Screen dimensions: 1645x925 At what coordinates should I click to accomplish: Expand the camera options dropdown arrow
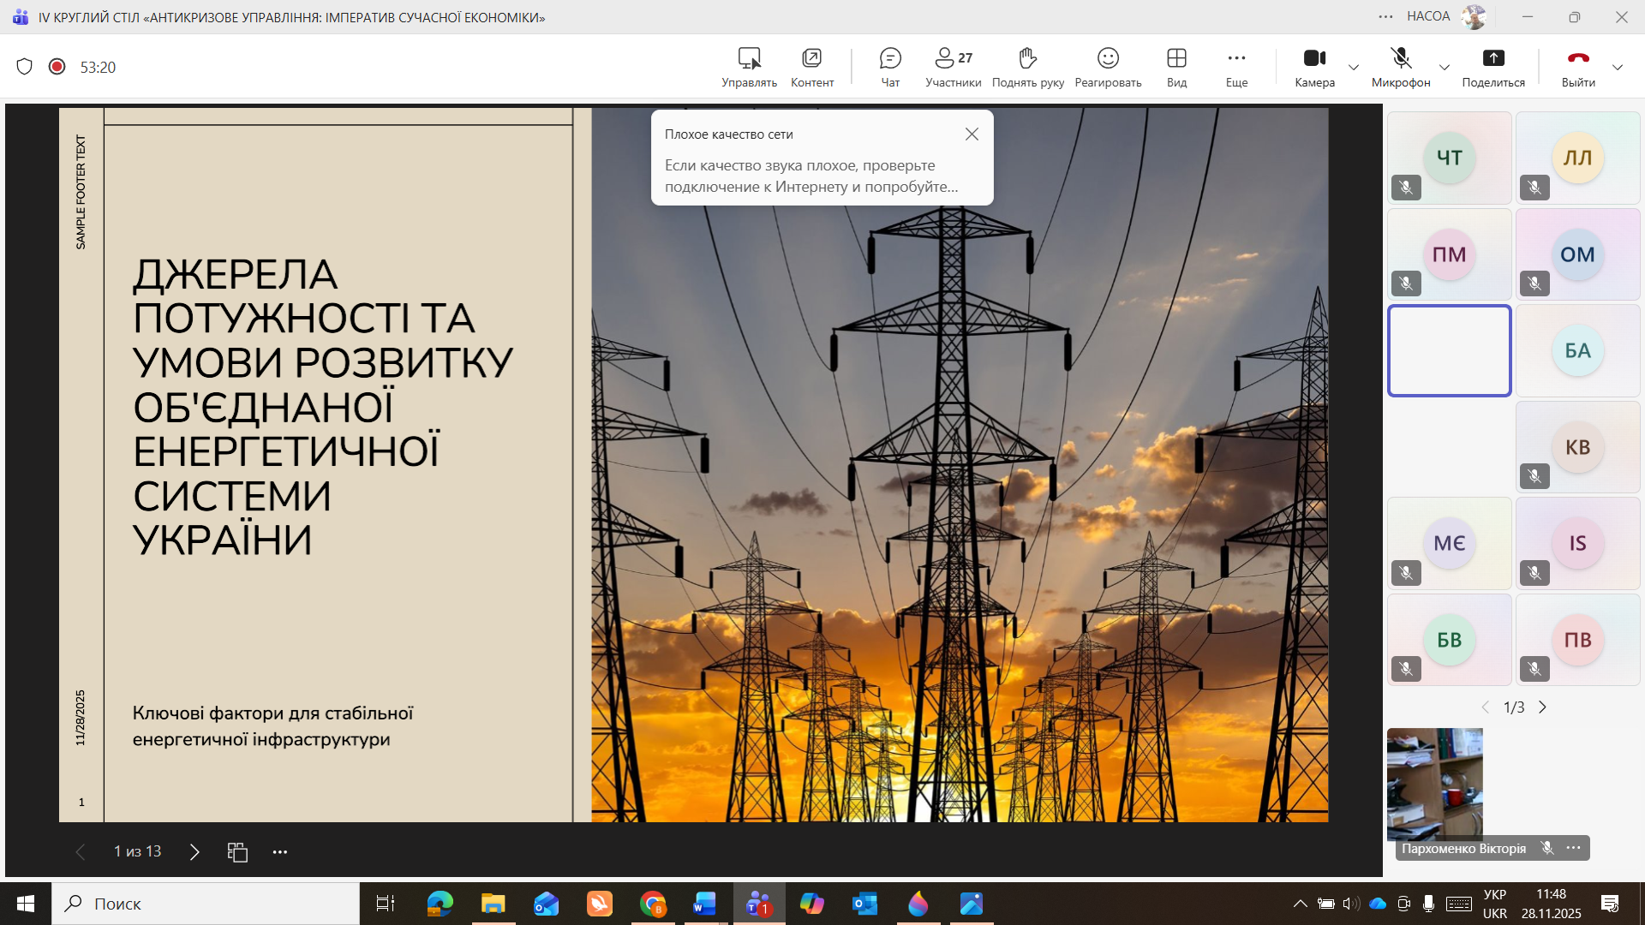[1354, 67]
